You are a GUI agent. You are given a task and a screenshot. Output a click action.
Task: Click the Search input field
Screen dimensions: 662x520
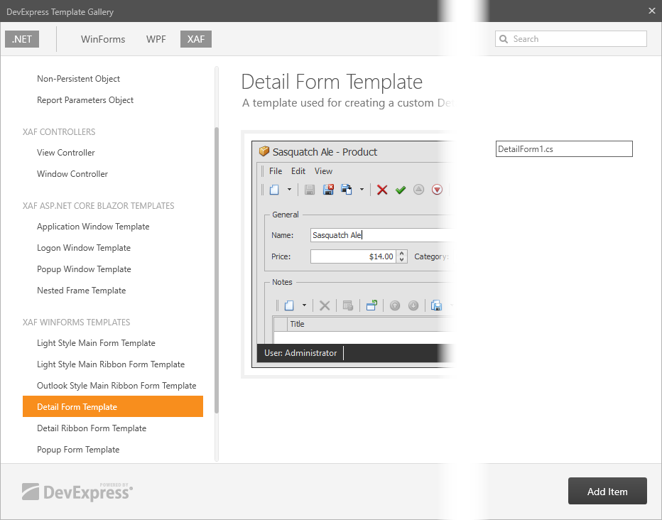(571, 39)
